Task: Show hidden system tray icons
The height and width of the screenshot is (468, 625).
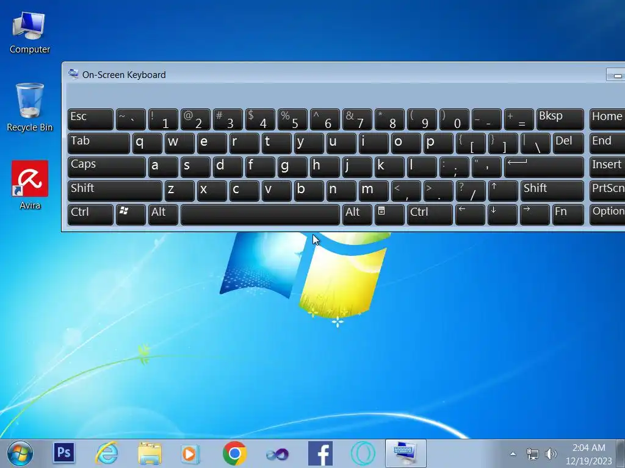Action: (x=513, y=453)
